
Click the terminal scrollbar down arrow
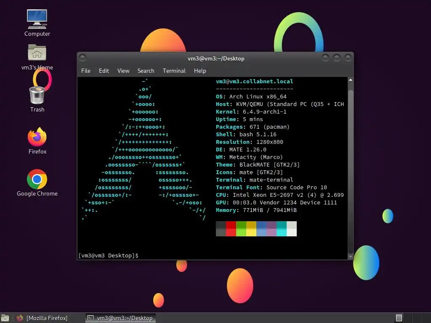coord(351,257)
